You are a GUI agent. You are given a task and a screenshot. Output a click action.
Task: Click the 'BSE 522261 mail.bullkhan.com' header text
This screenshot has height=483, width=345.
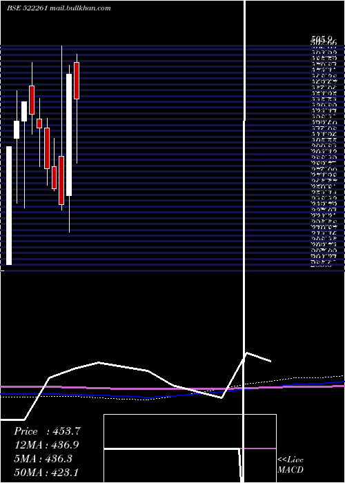click(x=59, y=8)
